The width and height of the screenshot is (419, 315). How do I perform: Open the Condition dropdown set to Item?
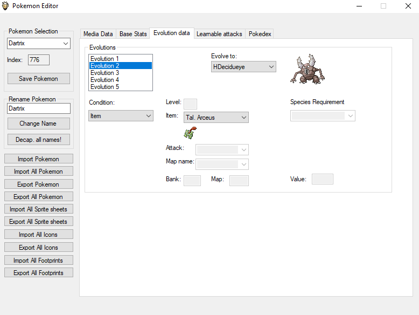click(x=121, y=116)
